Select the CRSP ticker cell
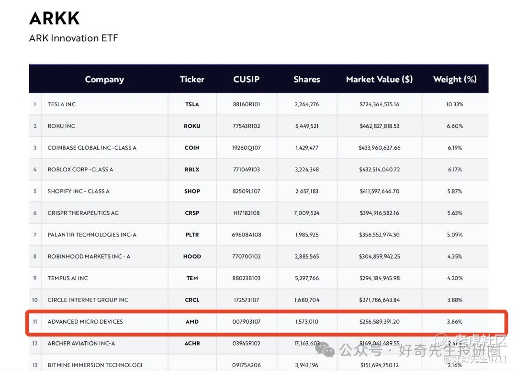The height and width of the screenshot is (371, 517). click(x=192, y=213)
